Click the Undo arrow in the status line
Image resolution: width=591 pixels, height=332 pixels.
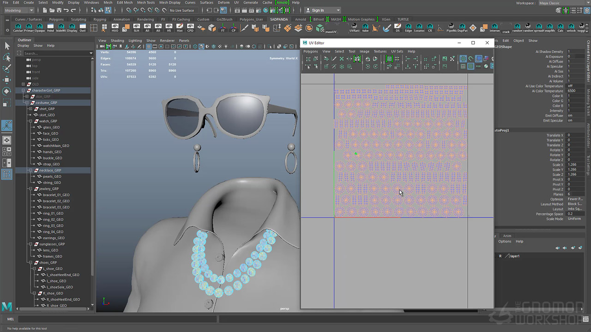pyautogui.click(x=66, y=10)
